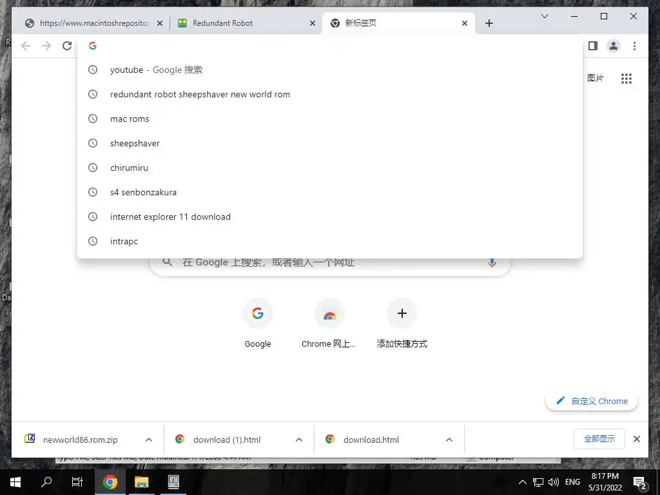The width and height of the screenshot is (660, 495).
Task: Expand options for download.html download
Action: pyautogui.click(x=449, y=440)
